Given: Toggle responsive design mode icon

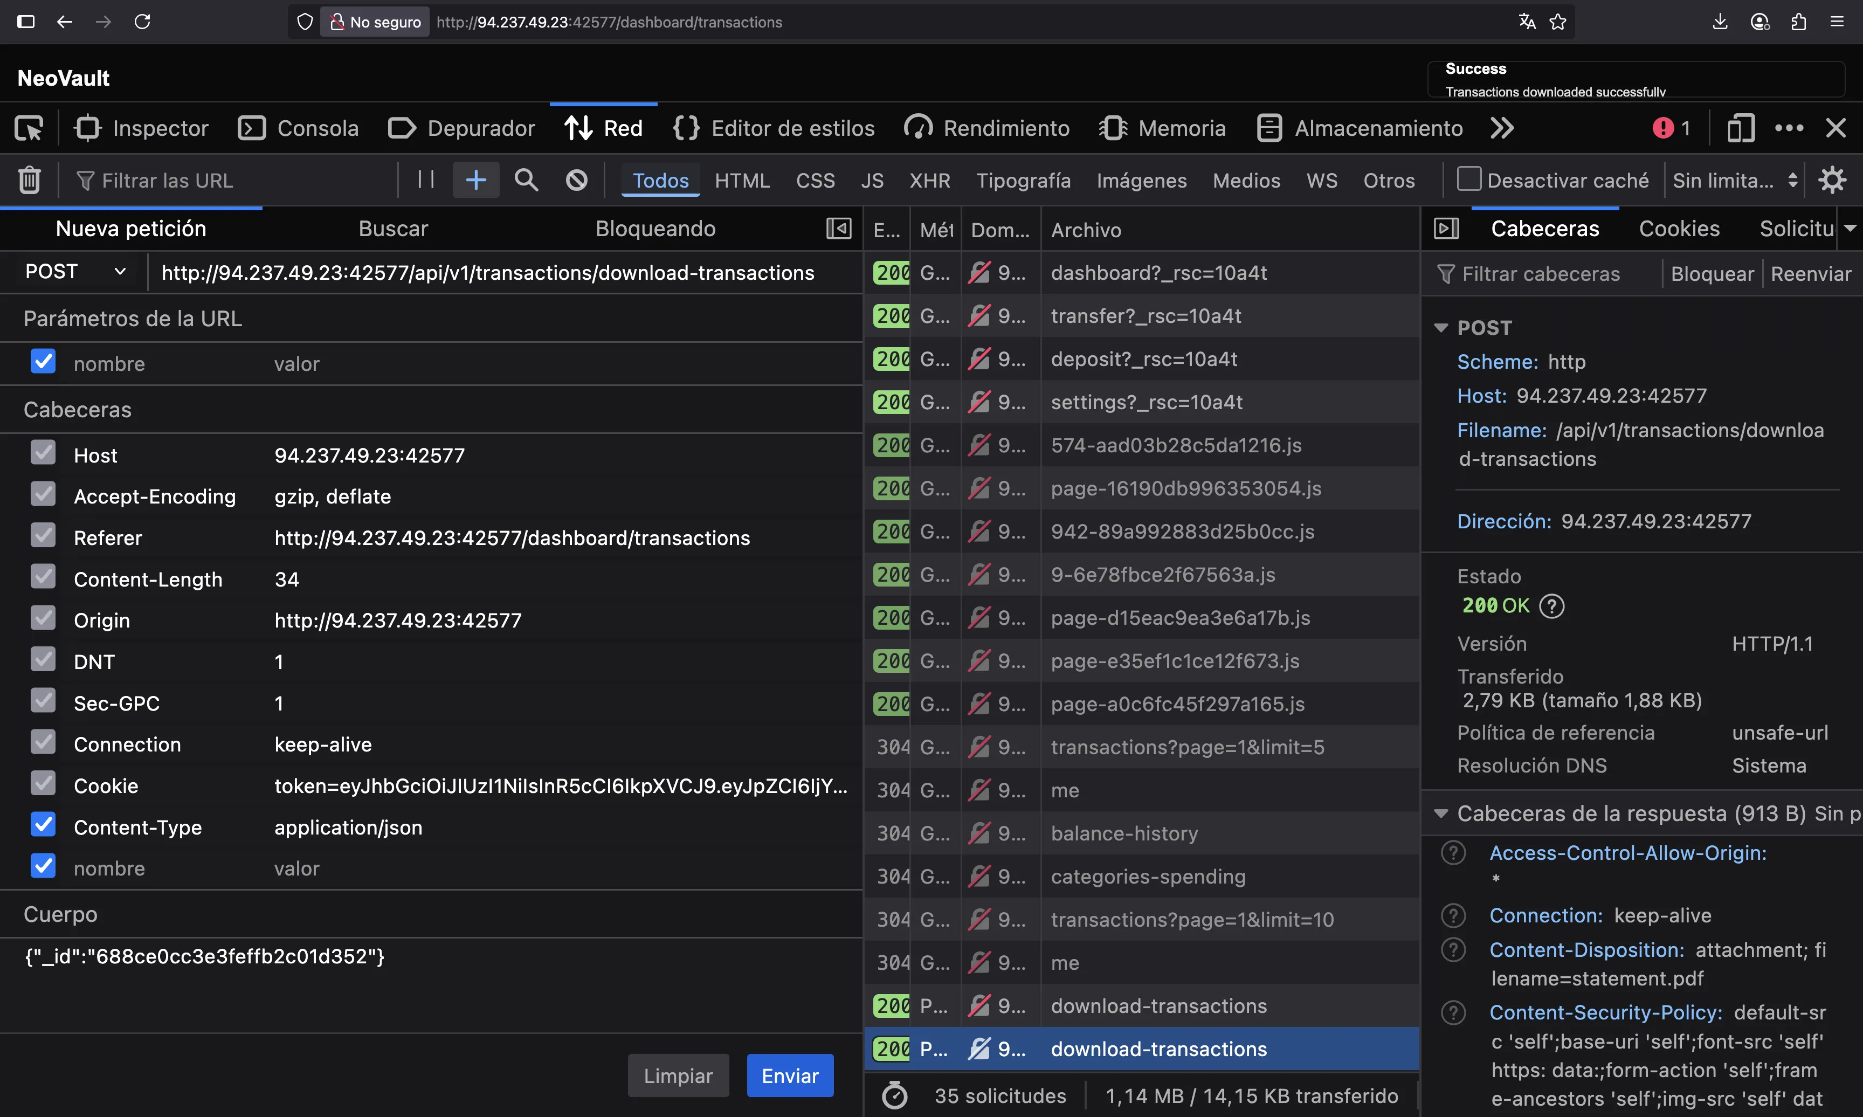Looking at the screenshot, I should point(1741,129).
